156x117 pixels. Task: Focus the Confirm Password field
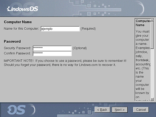point(52,53)
